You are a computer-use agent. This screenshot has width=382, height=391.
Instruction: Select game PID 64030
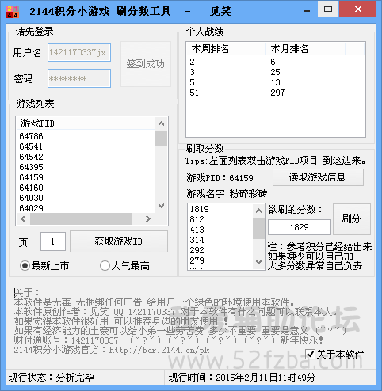tap(31, 198)
